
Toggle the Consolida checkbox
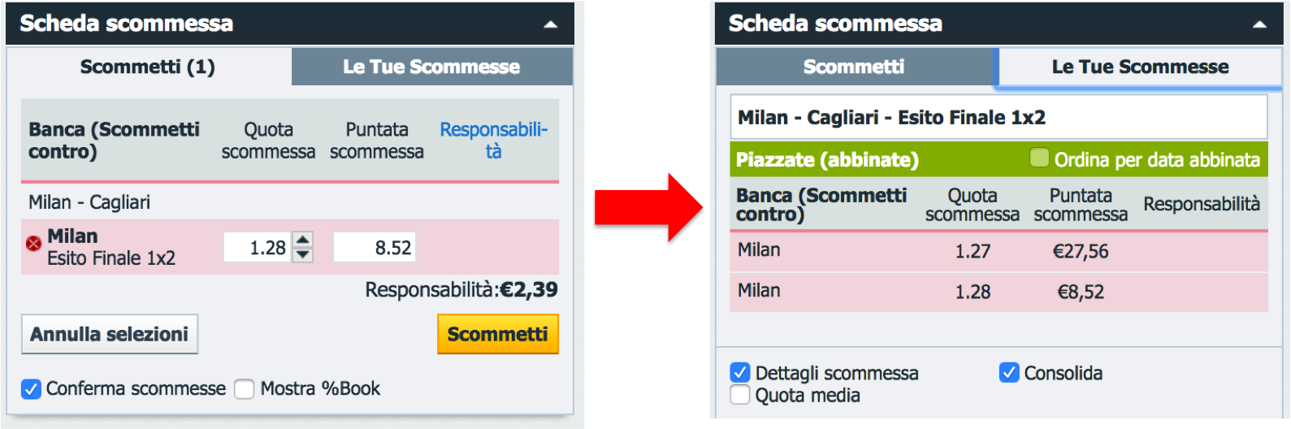click(1009, 373)
